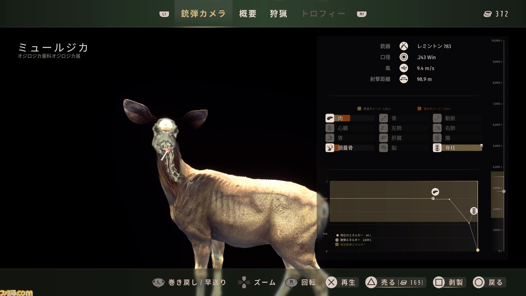Click the spine marker on the energy graph
The width and height of the screenshot is (526, 296).
coord(474,211)
